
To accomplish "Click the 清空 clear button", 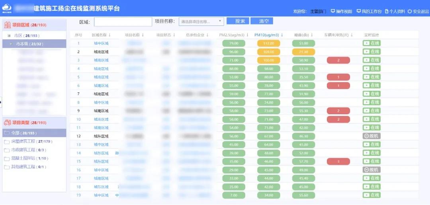I will [x=262, y=21].
